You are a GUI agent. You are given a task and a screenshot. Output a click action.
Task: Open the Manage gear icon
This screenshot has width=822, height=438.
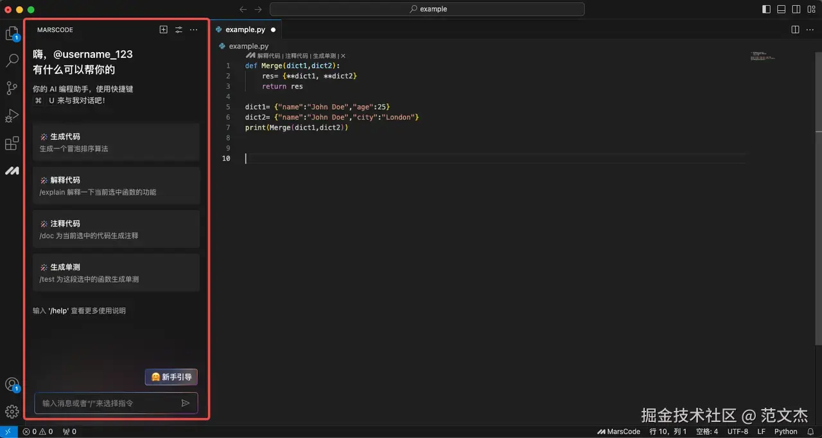[x=12, y=412]
